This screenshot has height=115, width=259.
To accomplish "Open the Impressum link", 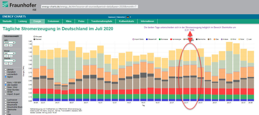I will click(112, 17).
